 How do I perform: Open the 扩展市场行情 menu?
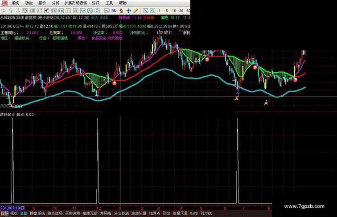pos(76,3)
